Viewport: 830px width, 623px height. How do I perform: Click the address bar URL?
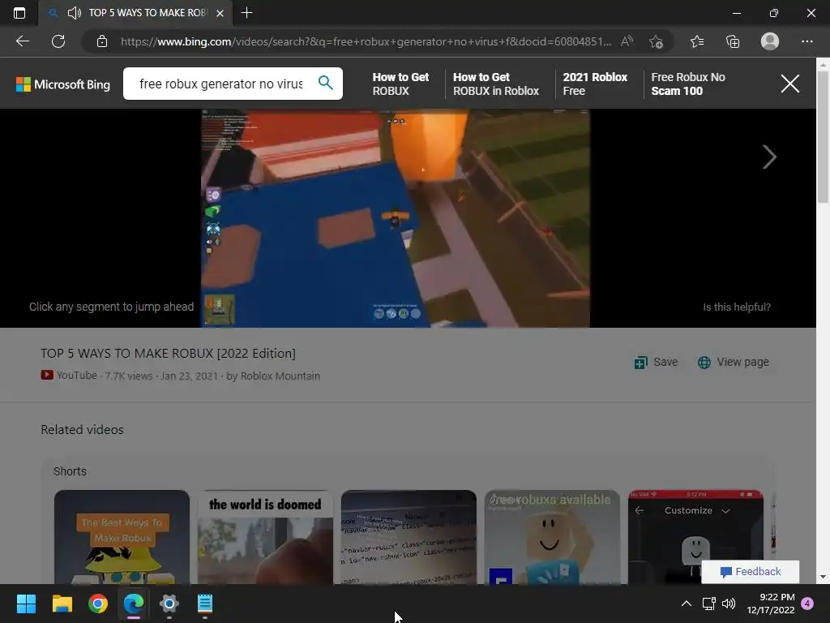click(366, 41)
